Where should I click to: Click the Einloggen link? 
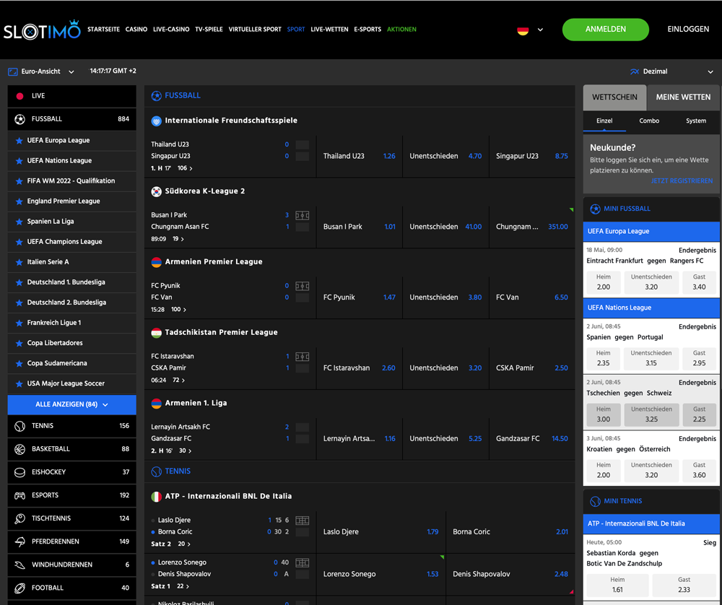688,30
